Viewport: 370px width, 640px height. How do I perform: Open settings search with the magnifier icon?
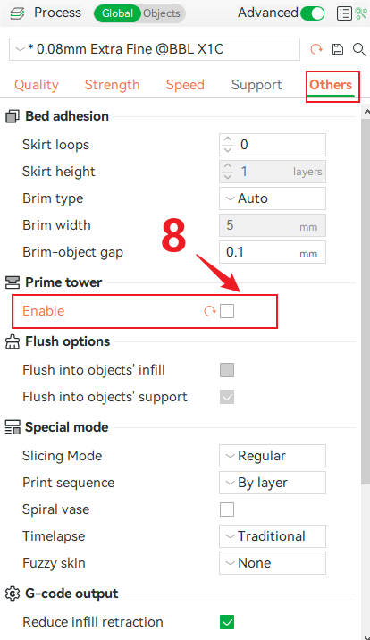pos(359,49)
